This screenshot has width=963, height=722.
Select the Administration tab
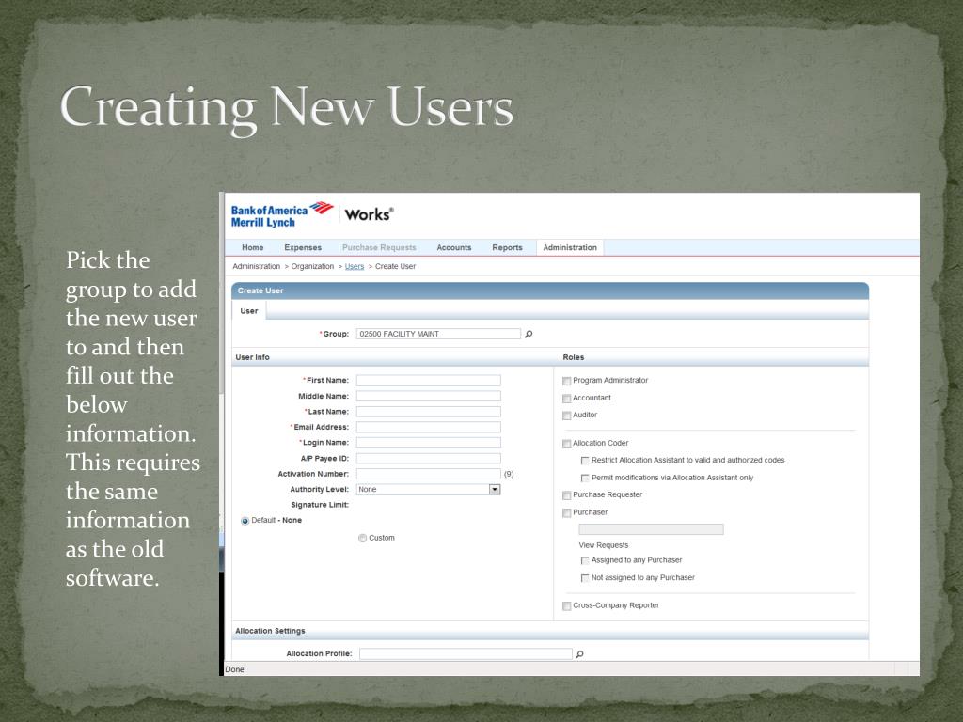pos(570,247)
